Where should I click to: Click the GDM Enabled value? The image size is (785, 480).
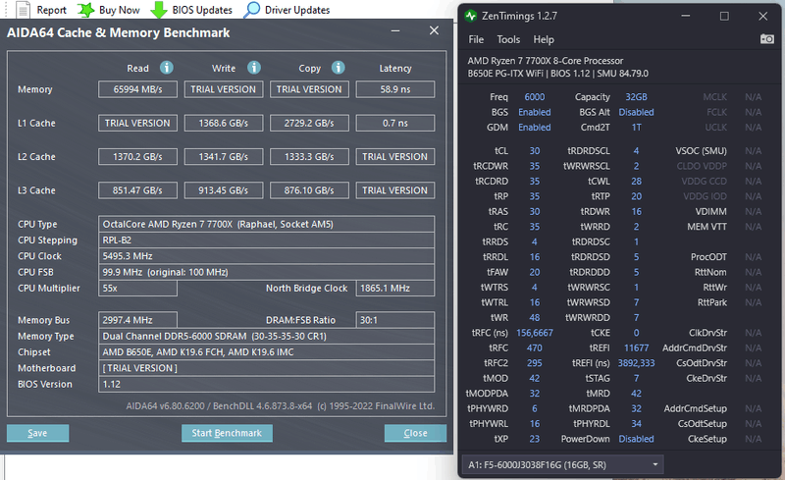click(x=534, y=128)
